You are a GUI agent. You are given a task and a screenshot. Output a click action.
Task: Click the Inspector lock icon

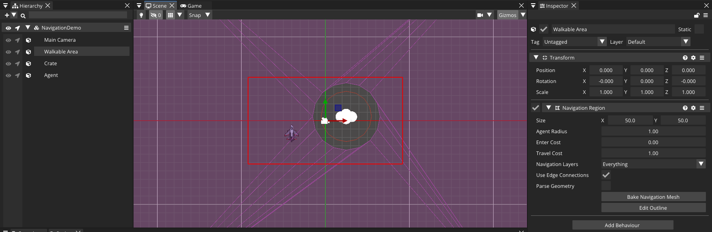tap(697, 15)
